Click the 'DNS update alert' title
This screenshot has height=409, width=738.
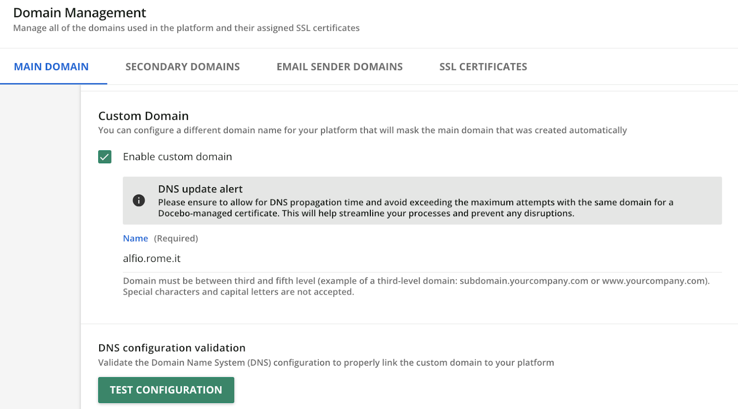[x=200, y=189]
